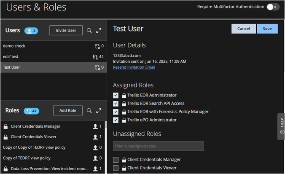
Task: Click the user email 123@abcd.com
Action: coord(126,56)
